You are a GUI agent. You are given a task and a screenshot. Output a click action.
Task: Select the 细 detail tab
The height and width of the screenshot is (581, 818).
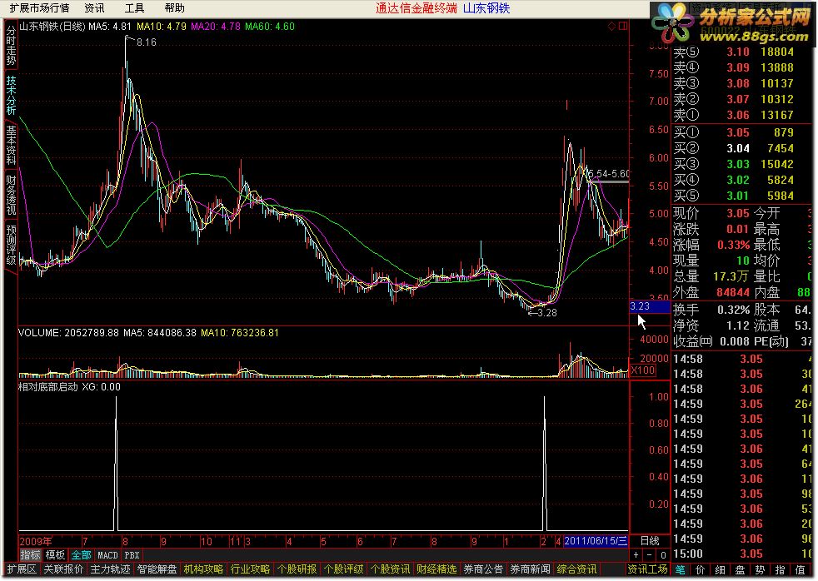pos(720,569)
